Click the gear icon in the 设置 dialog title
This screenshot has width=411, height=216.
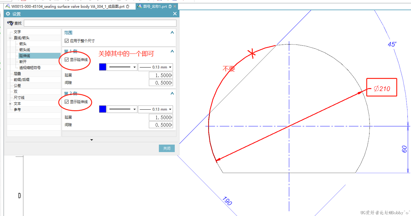[8, 14]
